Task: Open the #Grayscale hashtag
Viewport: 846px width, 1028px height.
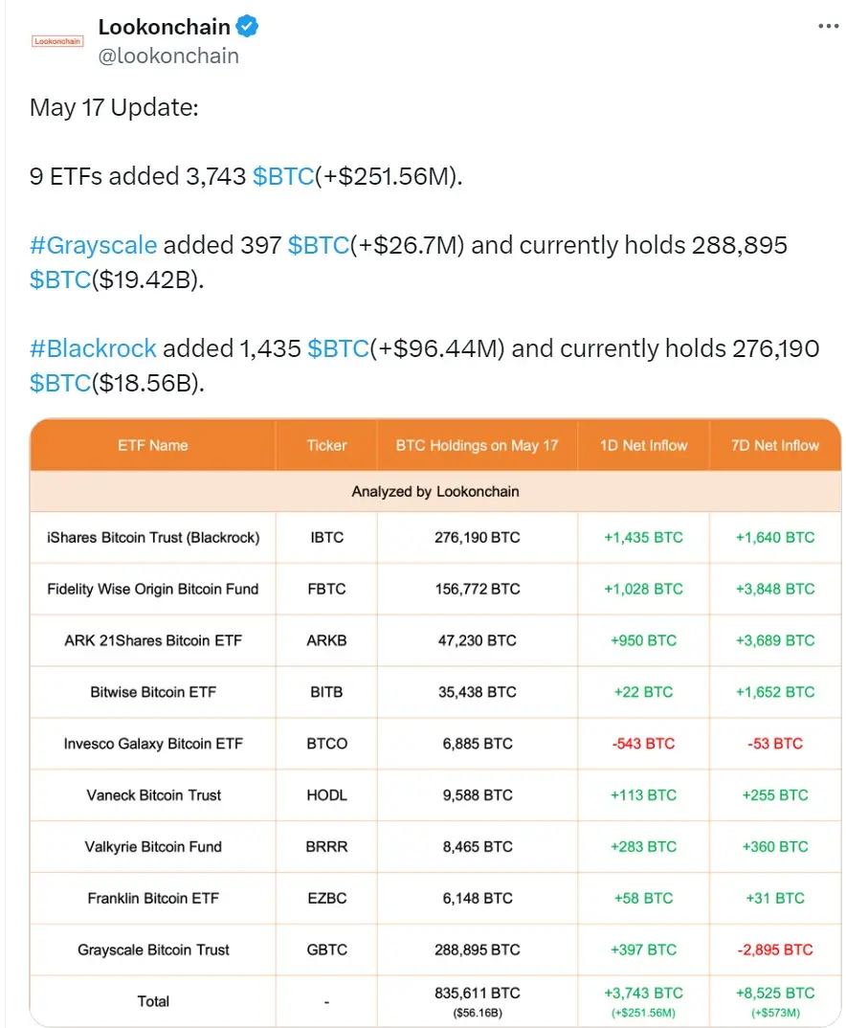Action: click(91, 245)
